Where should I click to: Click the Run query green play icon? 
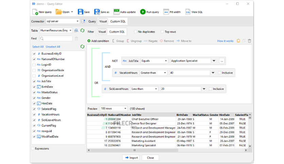pyautogui.click(x=143, y=12)
